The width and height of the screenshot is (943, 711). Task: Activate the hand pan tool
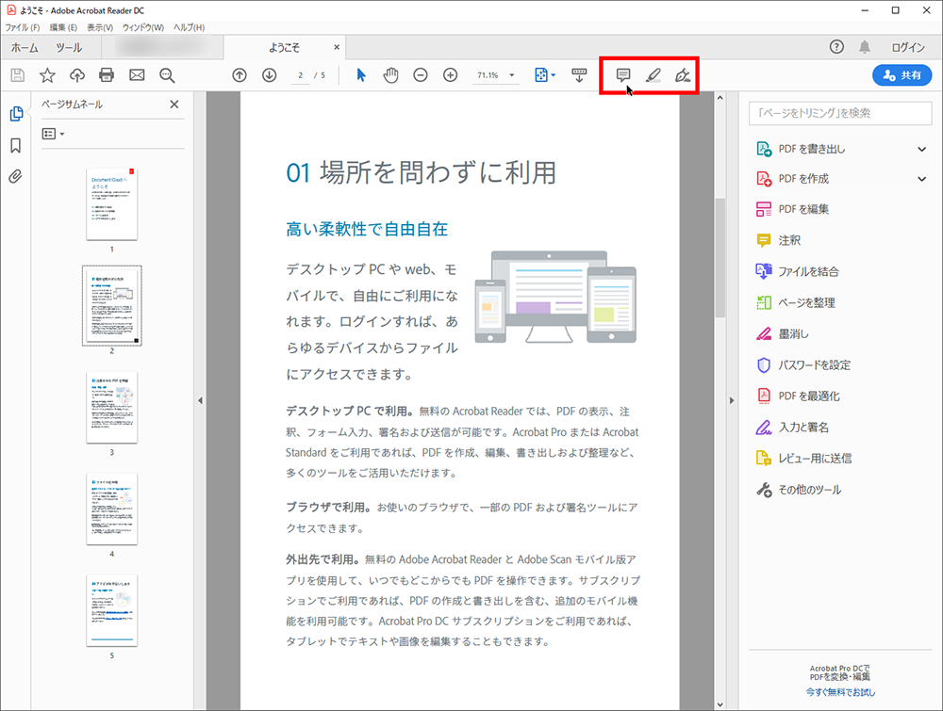391,75
